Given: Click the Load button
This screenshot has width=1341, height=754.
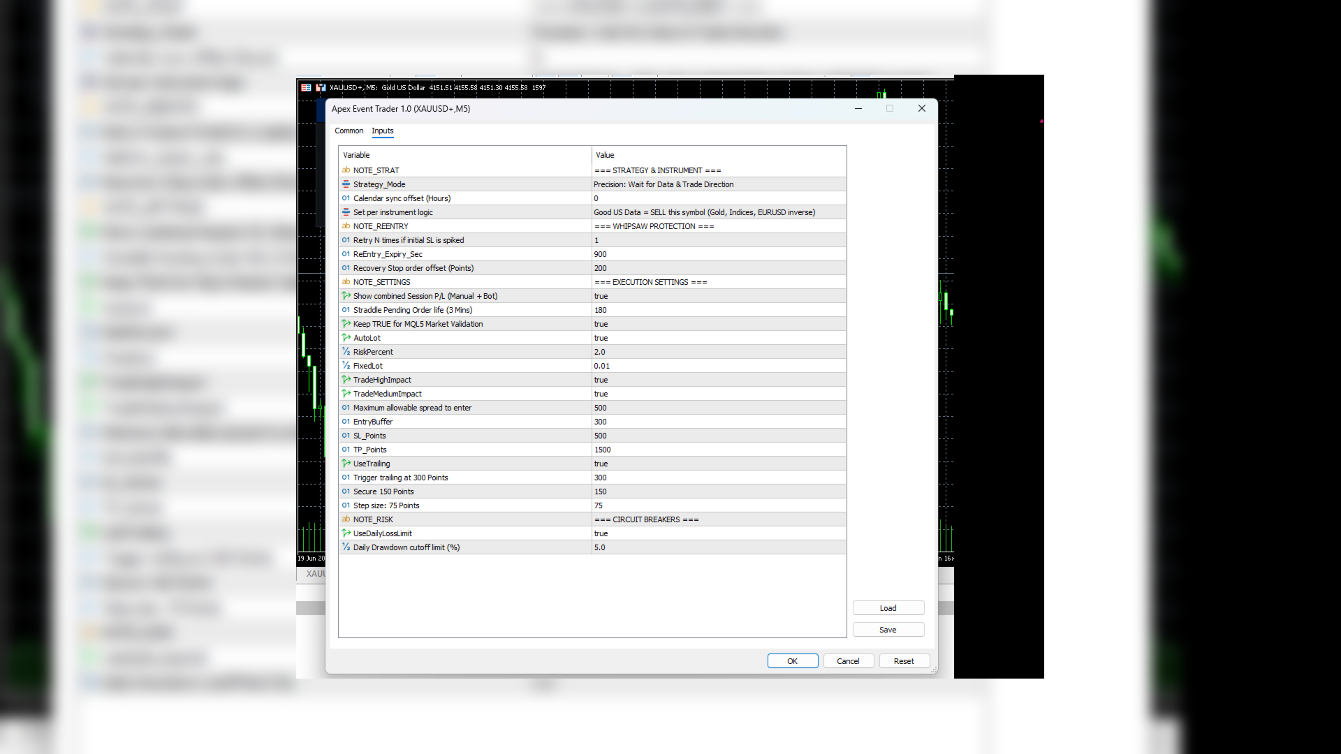Looking at the screenshot, I should click(888, 608).
